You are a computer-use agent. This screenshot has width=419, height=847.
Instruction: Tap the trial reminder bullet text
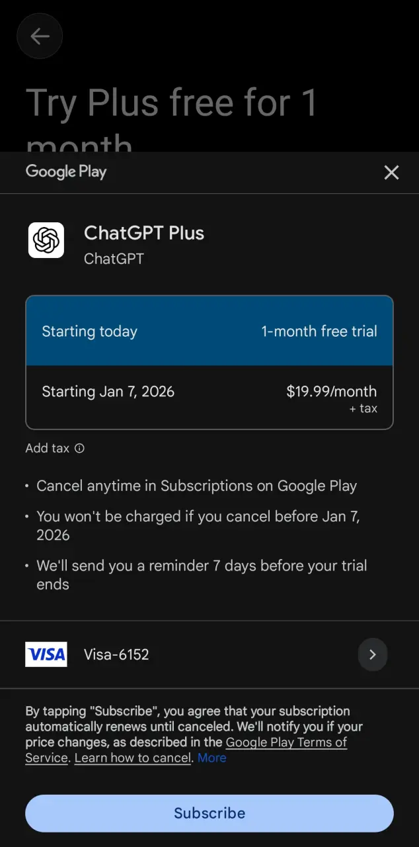tap(202, 575)
